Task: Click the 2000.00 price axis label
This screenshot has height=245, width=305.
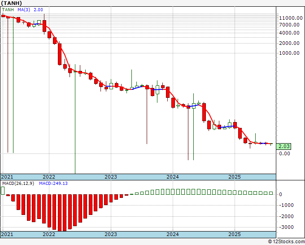Action: [289, 43]
